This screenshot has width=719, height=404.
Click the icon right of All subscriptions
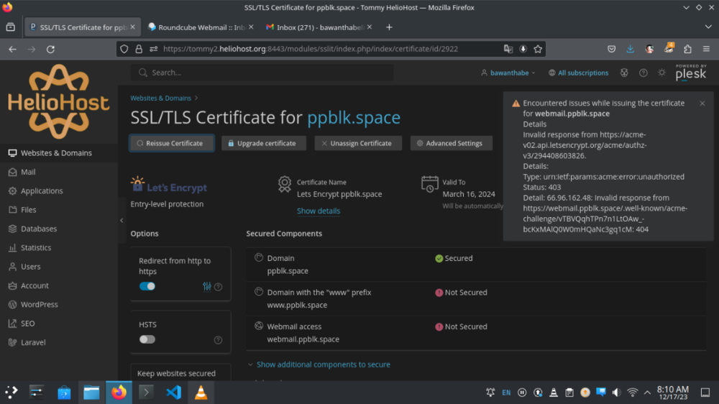click(x=624, y=73)
